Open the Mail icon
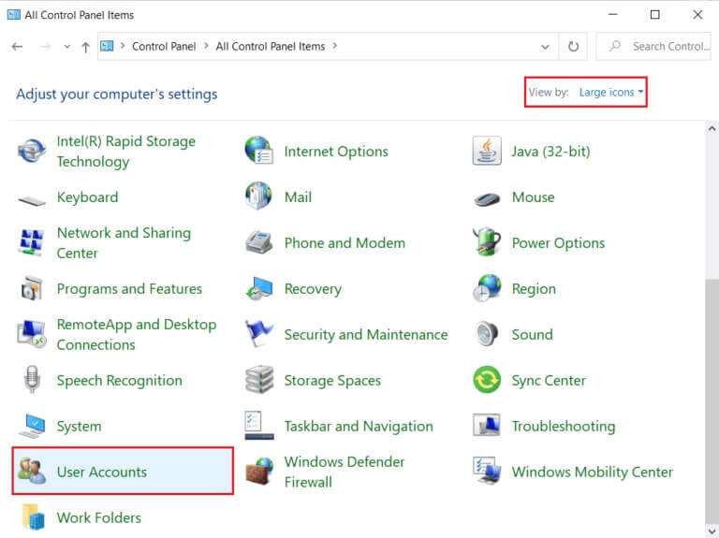 [258, 196]
